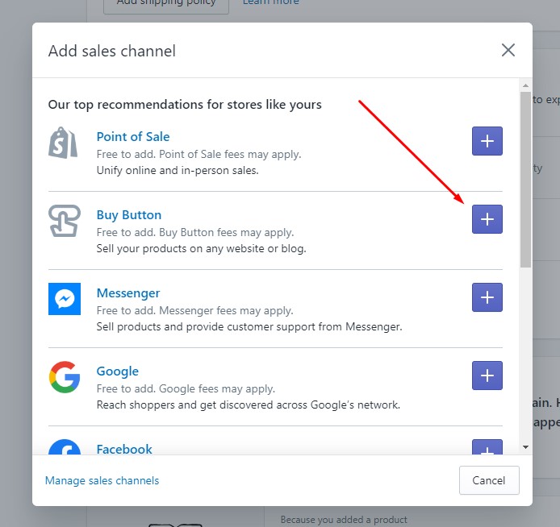Add the Google sales channel

pyautogui.click(x=487, y=376)
